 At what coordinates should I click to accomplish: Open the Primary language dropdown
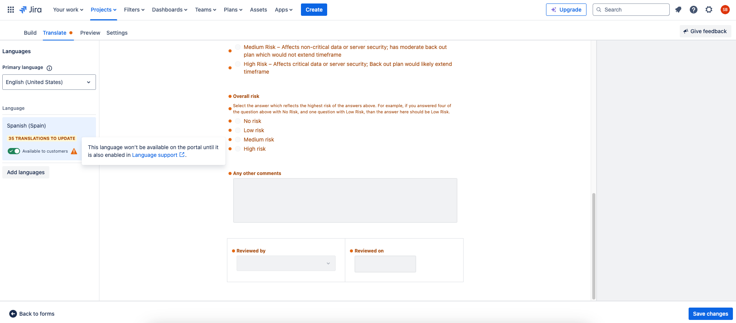[49, 82]
